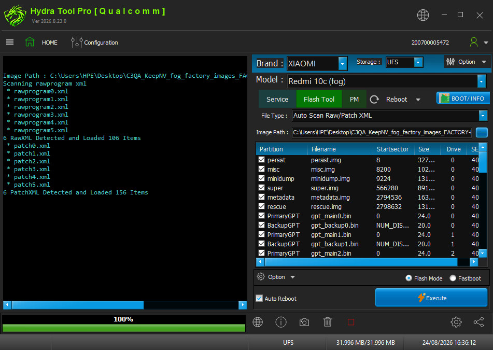The width and height of the screenshot is (493, 350).
Task: Click the Execute button
Action: click(x=431, y=298)
